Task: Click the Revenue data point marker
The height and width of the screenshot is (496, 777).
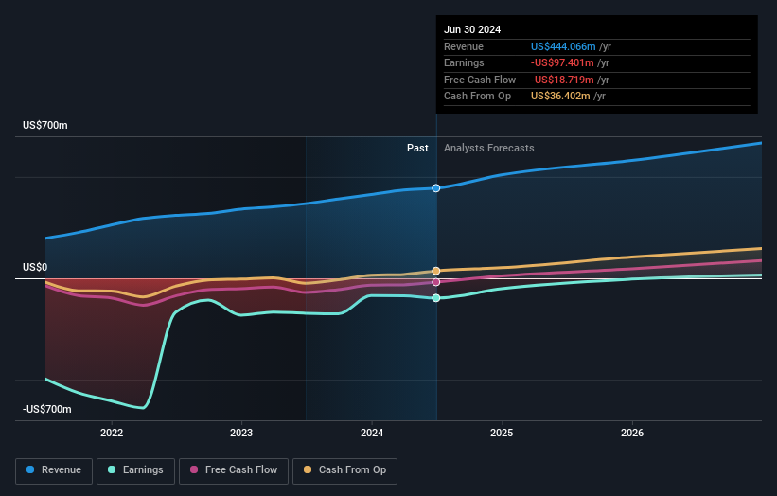Action: [x=436, y=188]
